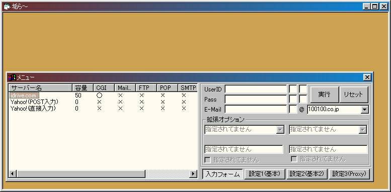391x192 pixels.
Task: Click right arrow of the horizontal scrollbar
Action: pyautogui.click(x=193, y=174)
